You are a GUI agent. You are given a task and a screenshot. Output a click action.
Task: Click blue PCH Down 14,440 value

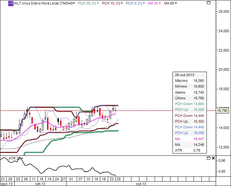coord(199,127)
